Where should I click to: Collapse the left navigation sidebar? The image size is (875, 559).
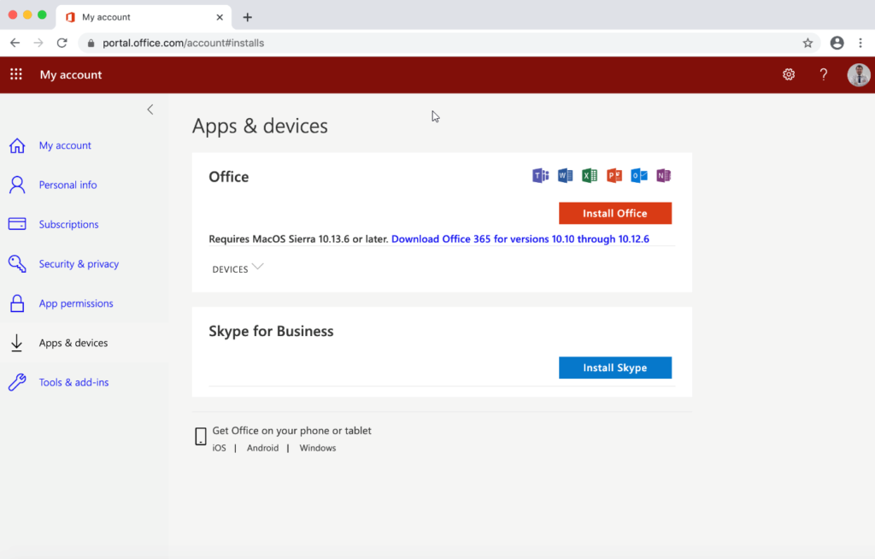pos(150,109)
